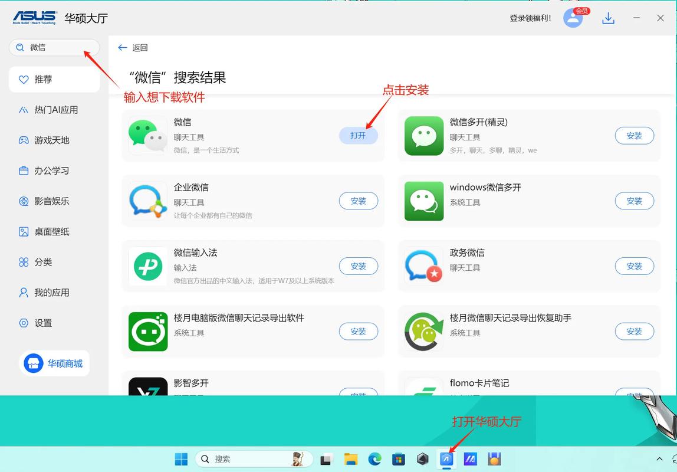Image resolution: width=677 pixels, height=472 pixels.
Task: Launch Microsoft Edge from the taskbar
Action: pyautogui.click(x=374, y=458)
